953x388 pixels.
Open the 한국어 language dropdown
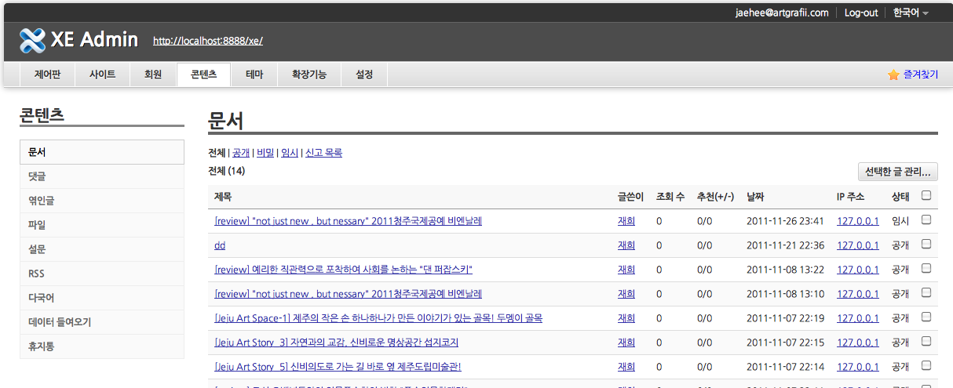tap(911, 13)
